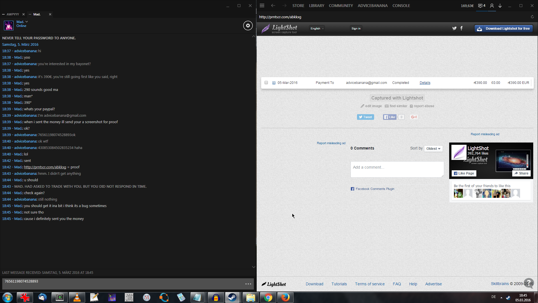Click the browser back arrow
This screenshot has width=538, height=303.
pyautogui.click(x=273, y=6)
